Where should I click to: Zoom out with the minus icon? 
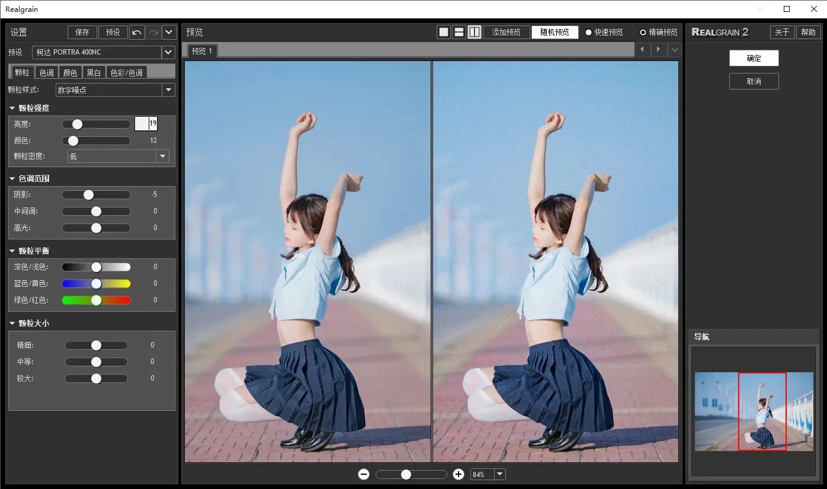point(364,474)
